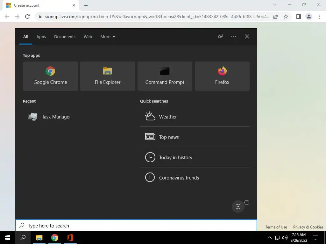Open the Chrome profile menu
This screenshot has height=244, width=326.
click(x=309, y=17)
